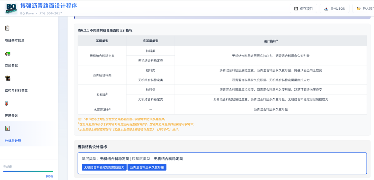Click the 100% completion value

(x=50, y=177)
